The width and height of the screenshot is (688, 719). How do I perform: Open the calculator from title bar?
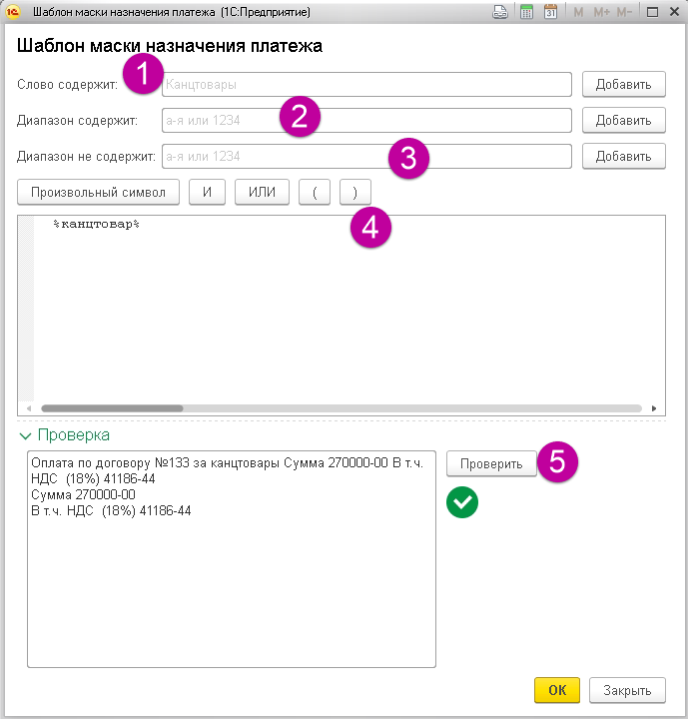(x=526, y=12)
